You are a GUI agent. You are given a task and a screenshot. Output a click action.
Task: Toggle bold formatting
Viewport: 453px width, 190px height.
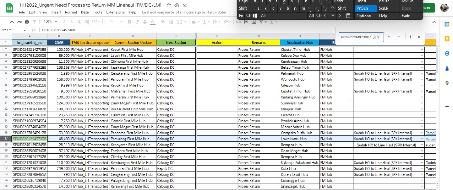(x=129, y=22)
